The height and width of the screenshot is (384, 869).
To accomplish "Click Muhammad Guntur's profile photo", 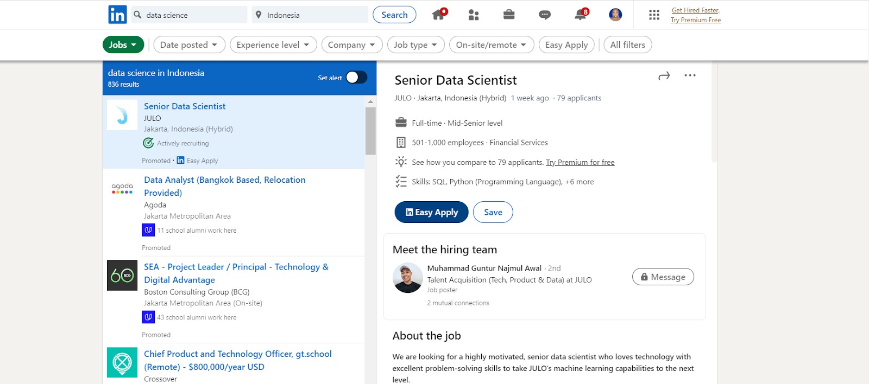I will point(408,278).
